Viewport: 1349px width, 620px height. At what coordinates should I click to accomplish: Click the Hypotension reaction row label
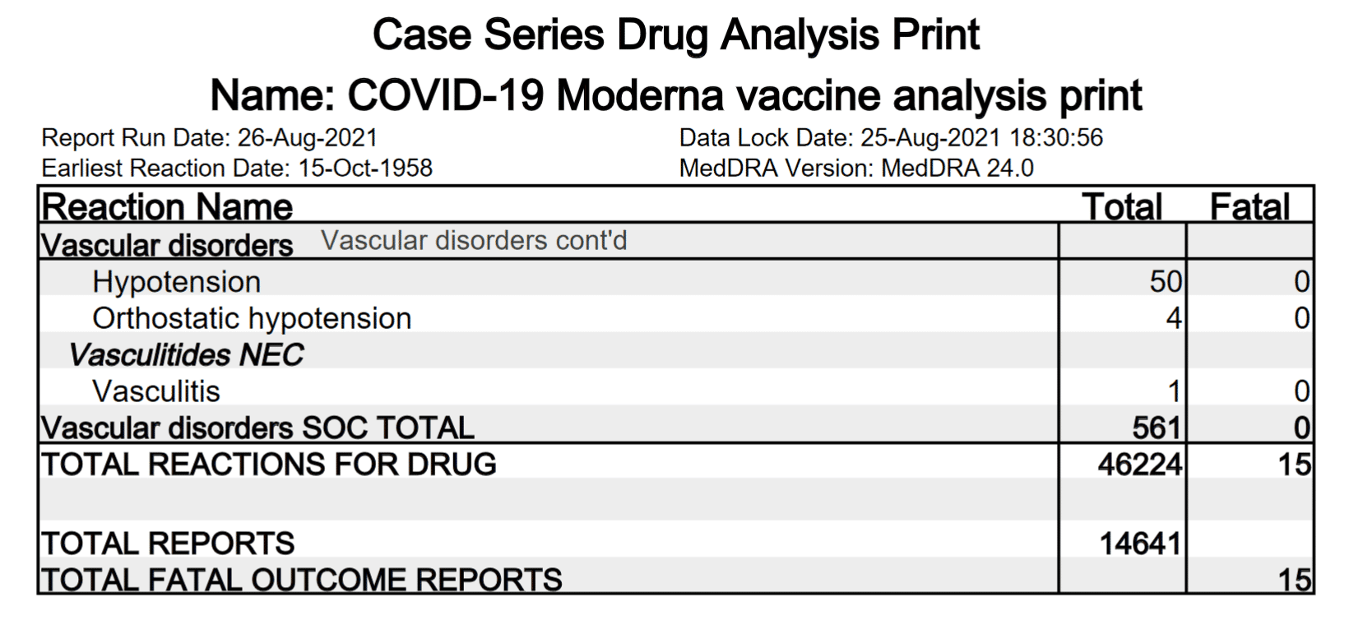pyautogui.click(x=176, y=281)
